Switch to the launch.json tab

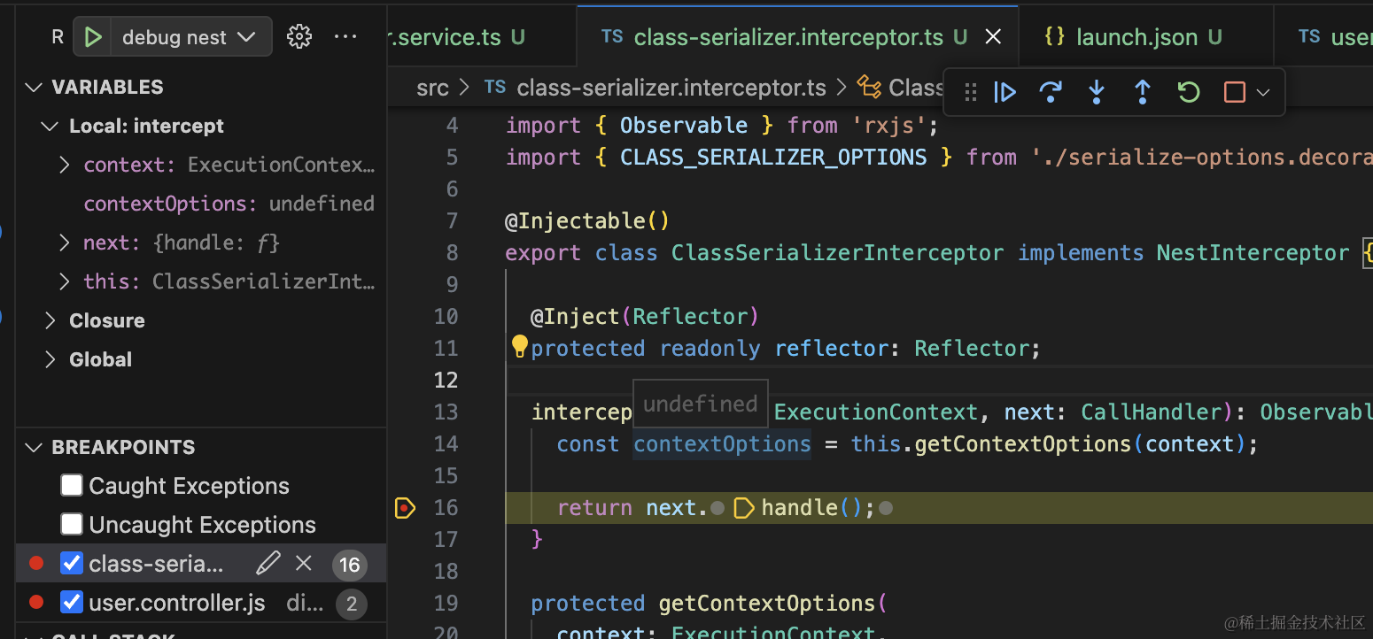point(1136,37)
